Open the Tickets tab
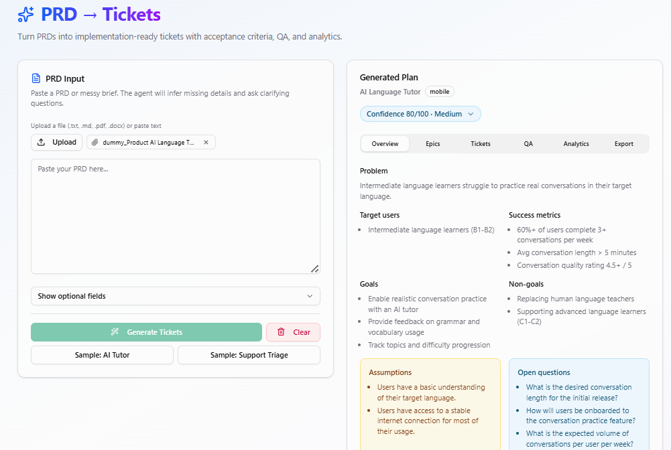Viewport: 671px width, 450px height. click(x=481, y=144)
